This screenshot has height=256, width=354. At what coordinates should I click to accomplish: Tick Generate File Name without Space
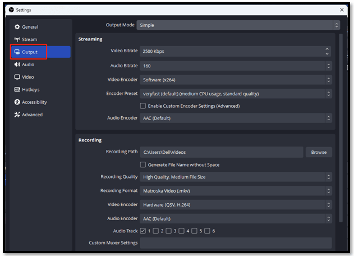(143, 164)
